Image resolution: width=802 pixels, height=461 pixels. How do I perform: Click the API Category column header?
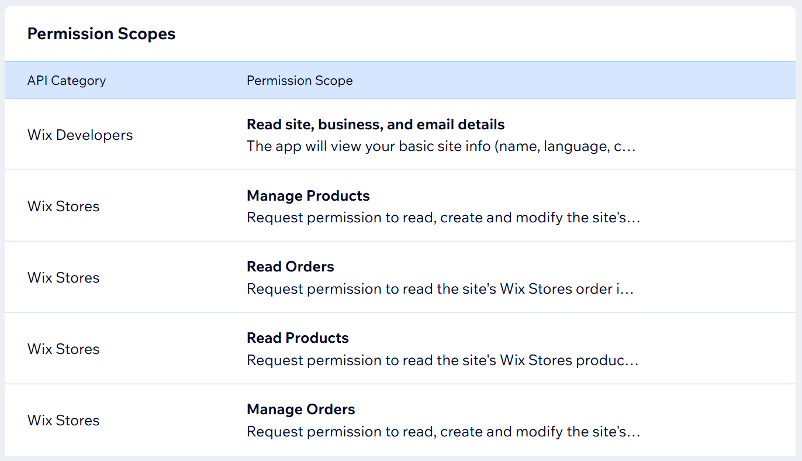click(67, 81)
